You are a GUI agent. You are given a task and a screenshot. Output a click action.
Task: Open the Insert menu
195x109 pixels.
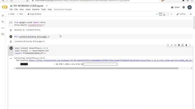pyautogui.click(x=28, y=9)
